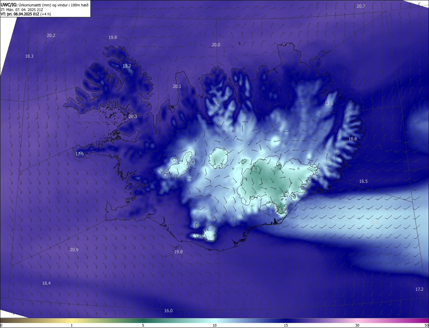Click the 16.0 value label
The width and height of the screenshot is (429, 328).
(x=168, y=311)
